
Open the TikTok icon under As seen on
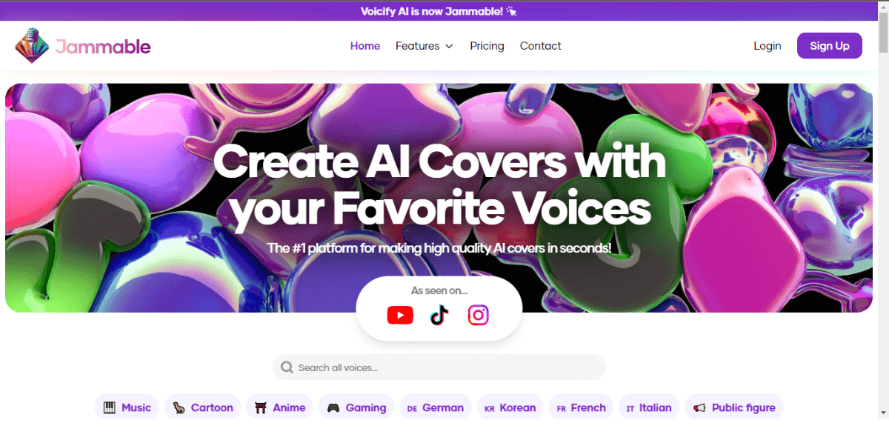click(439, 316)
